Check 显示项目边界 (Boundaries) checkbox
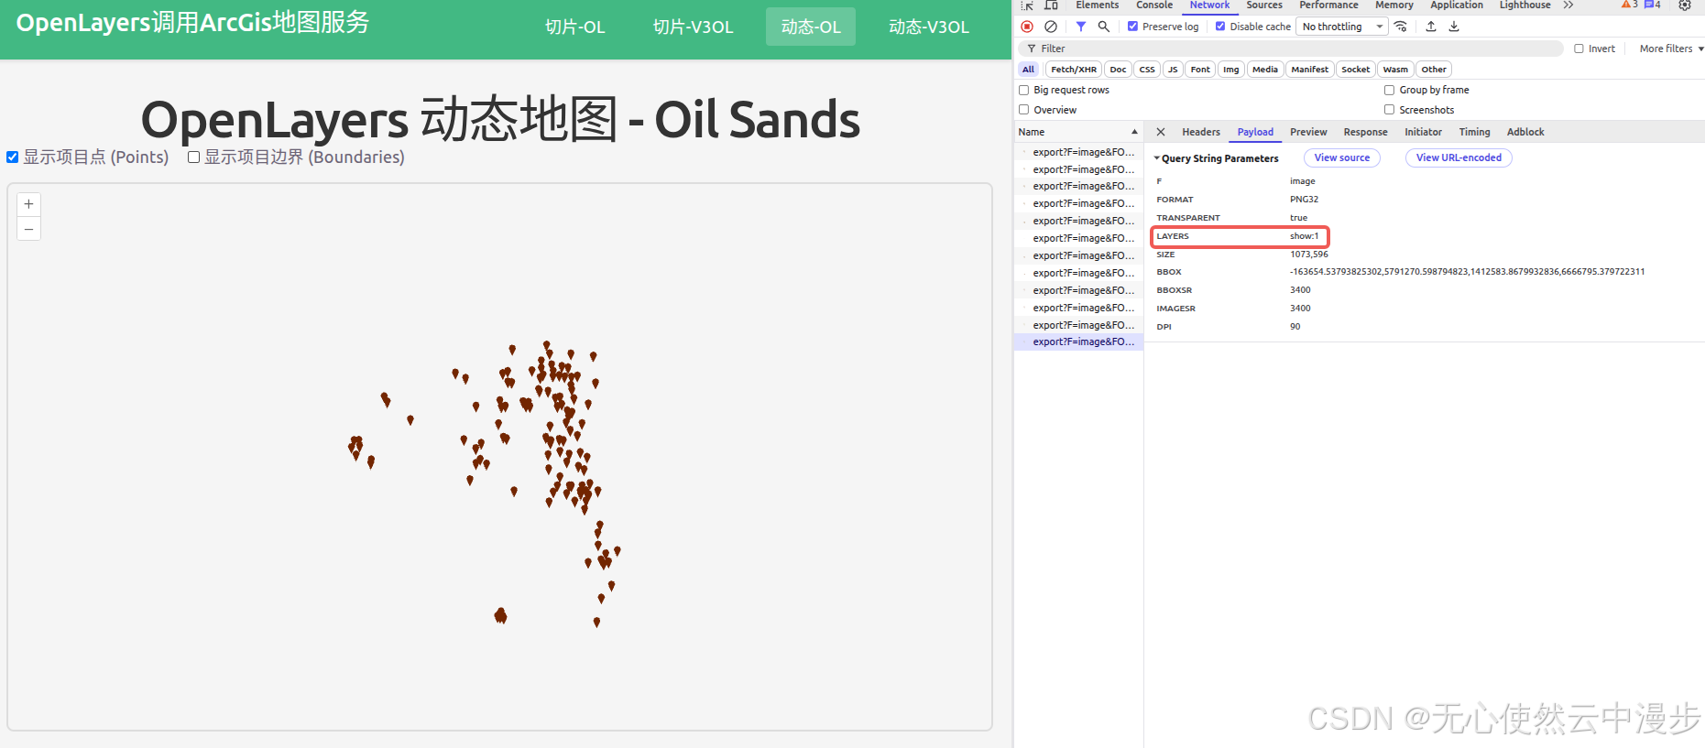 point(194,157)
